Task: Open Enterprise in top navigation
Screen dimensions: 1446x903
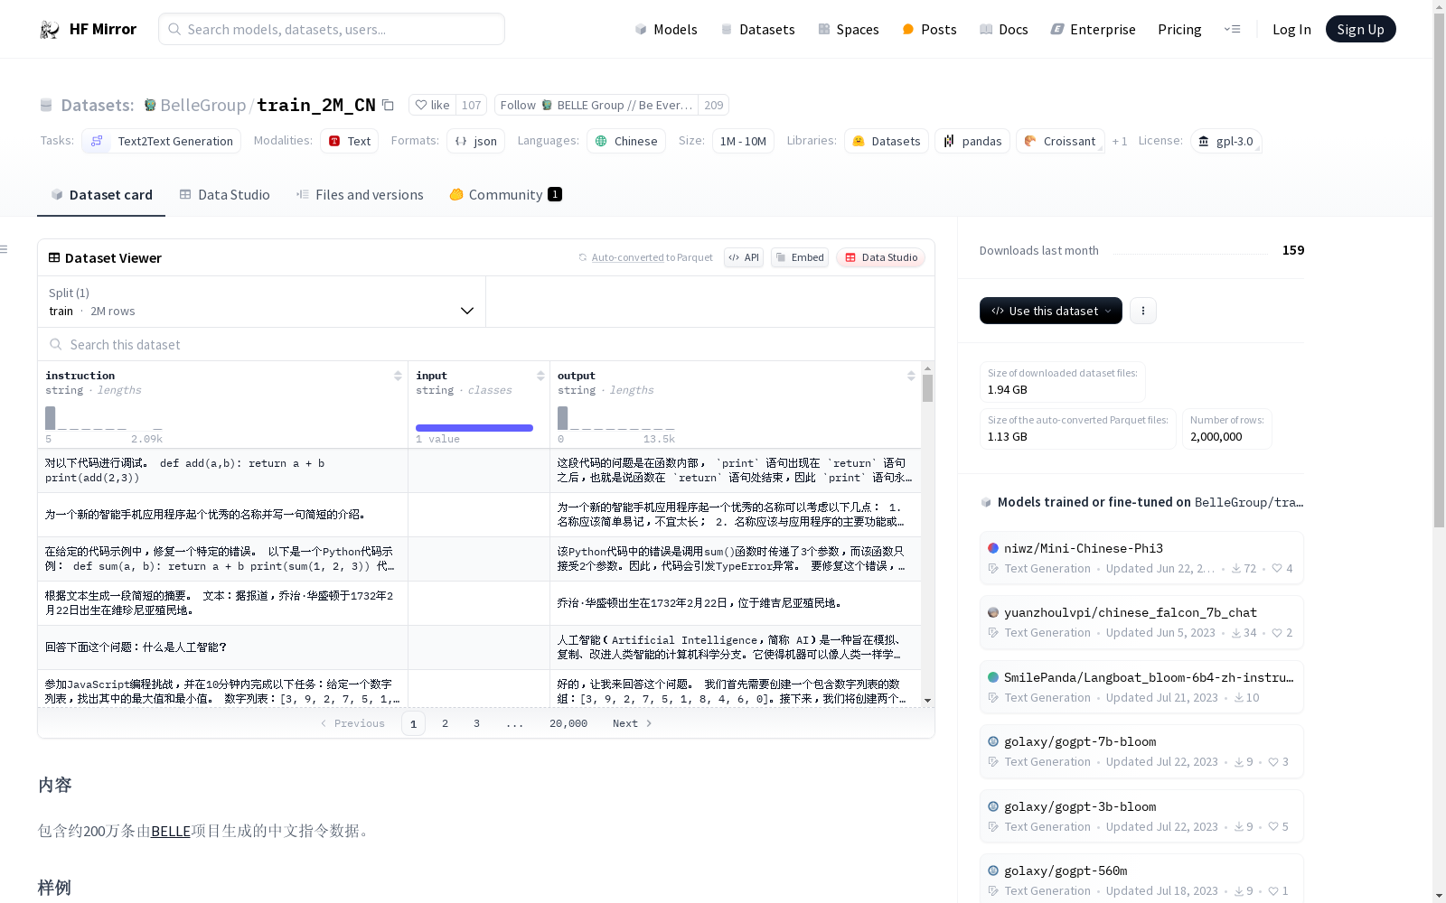Action: [x=1093, y=30]
